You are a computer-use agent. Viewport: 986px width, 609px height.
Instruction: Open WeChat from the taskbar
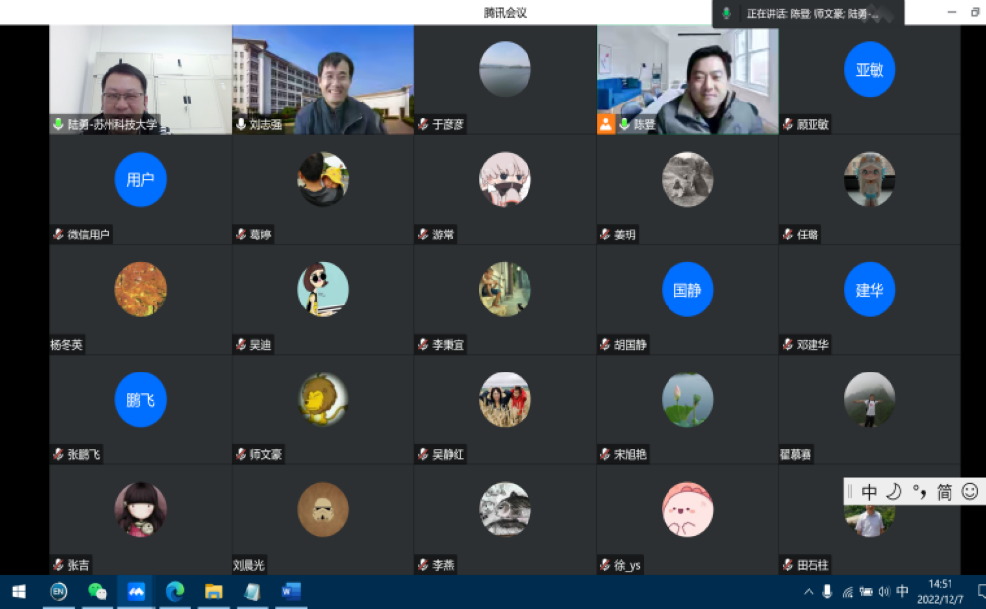pos(97,591)
